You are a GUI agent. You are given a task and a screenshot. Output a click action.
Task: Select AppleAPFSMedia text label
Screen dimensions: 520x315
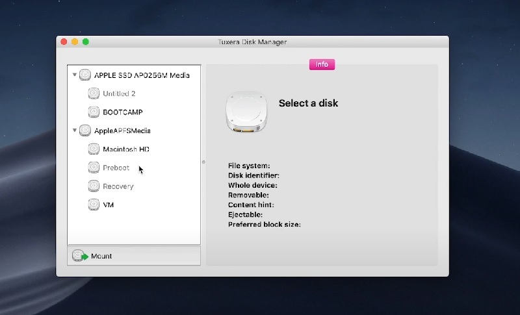pos(122,131)
